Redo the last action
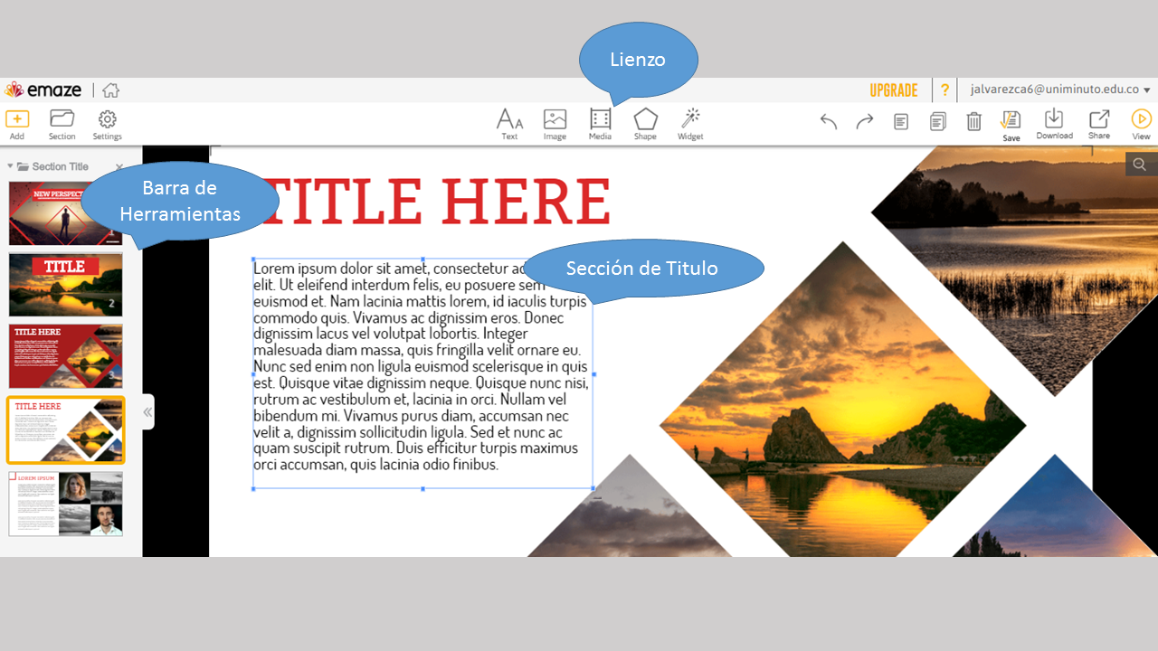Image resolution: width=1158 pixels, height=651 pixels. click(865, 121)
